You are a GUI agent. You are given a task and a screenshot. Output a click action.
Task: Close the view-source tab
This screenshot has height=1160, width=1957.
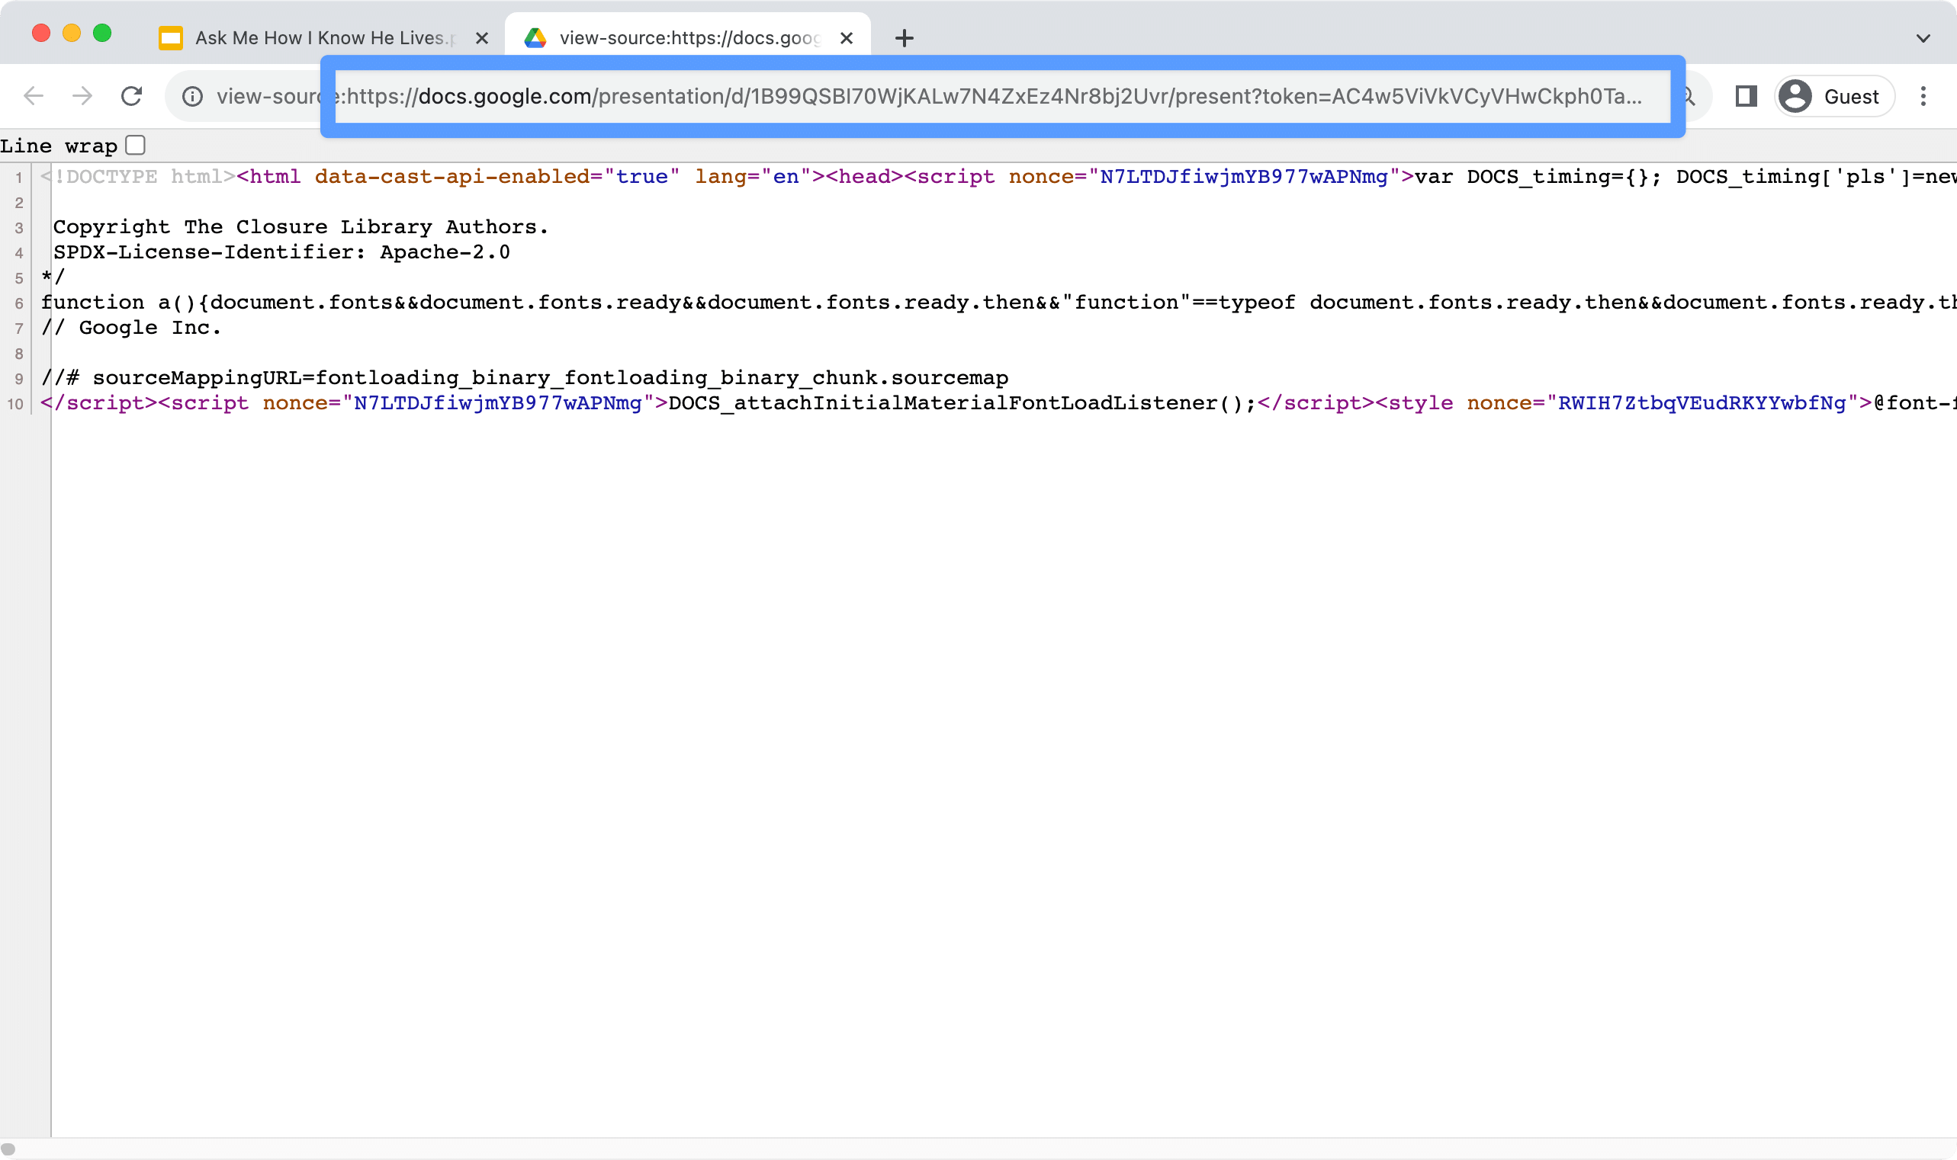(x=847, y=37)
